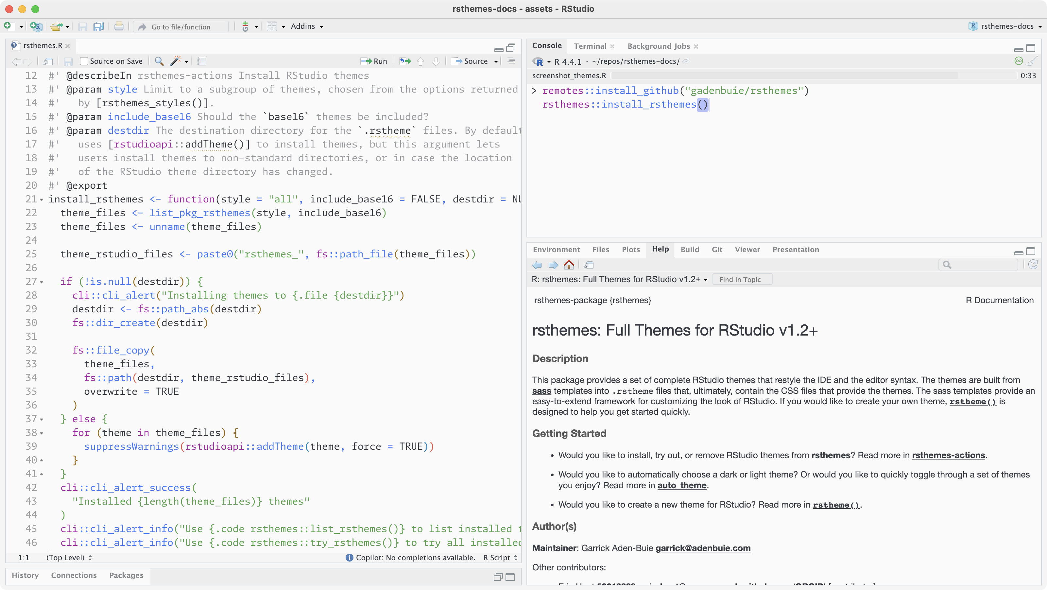This screenshot has width=1047, height=590.
Task: Collapse the fold arrow on line 21
Action: tap(42, 200)
